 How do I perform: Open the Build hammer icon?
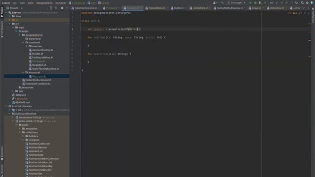pos(222,3)
